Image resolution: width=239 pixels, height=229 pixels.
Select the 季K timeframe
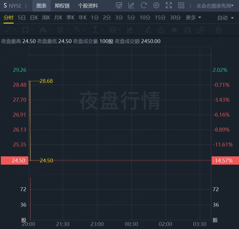pyautogui.click(x=70, y=18)
